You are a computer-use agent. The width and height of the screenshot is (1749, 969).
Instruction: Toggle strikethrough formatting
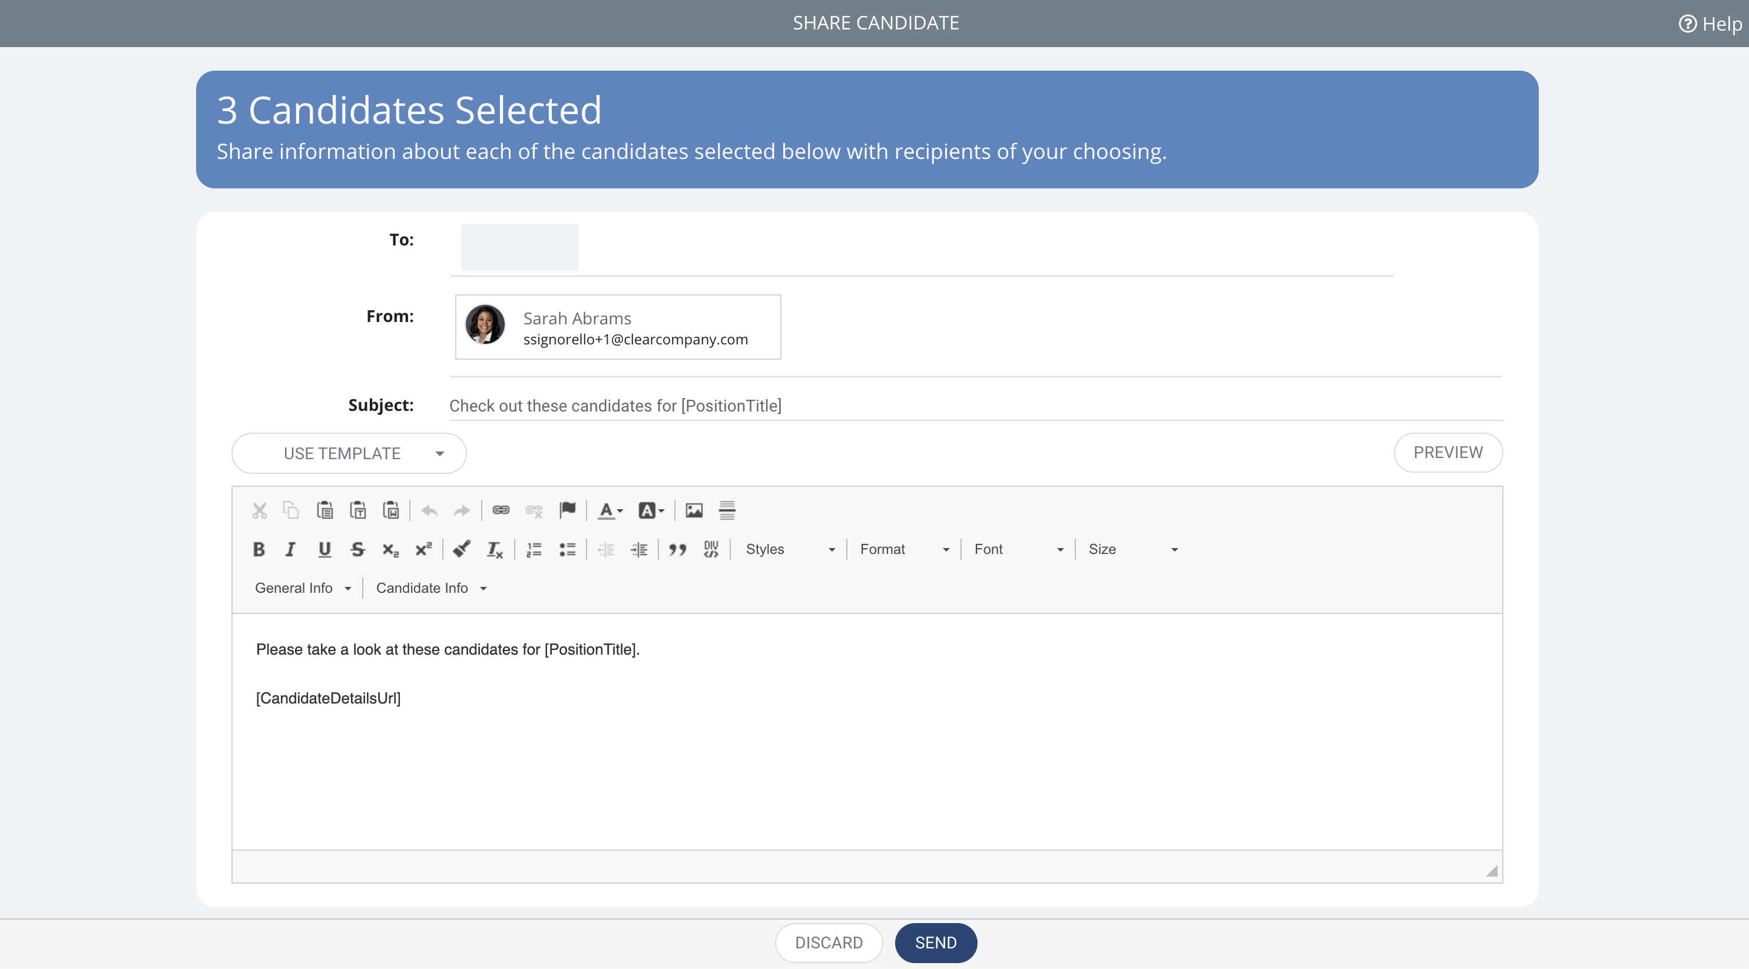(358, 550)
